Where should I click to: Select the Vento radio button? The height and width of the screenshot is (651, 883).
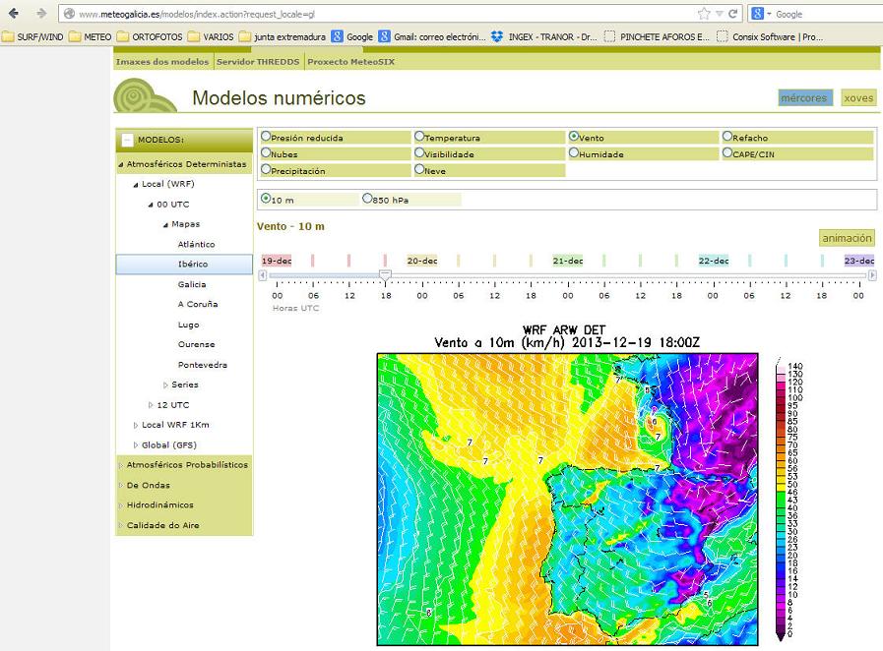(x=574, y=136)
